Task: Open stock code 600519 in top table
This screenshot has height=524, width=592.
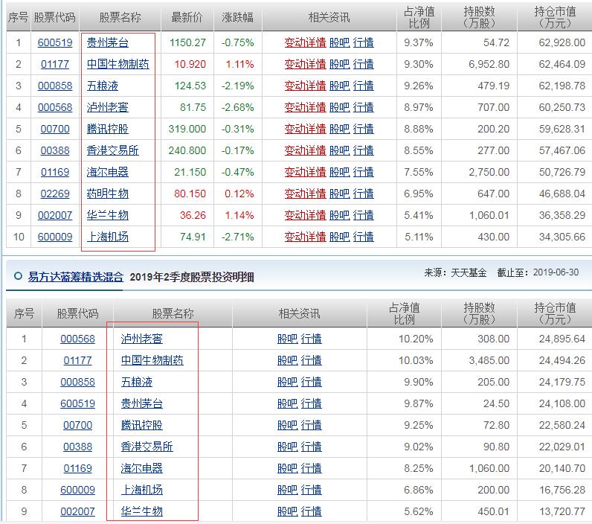Action: click(55, 42)
